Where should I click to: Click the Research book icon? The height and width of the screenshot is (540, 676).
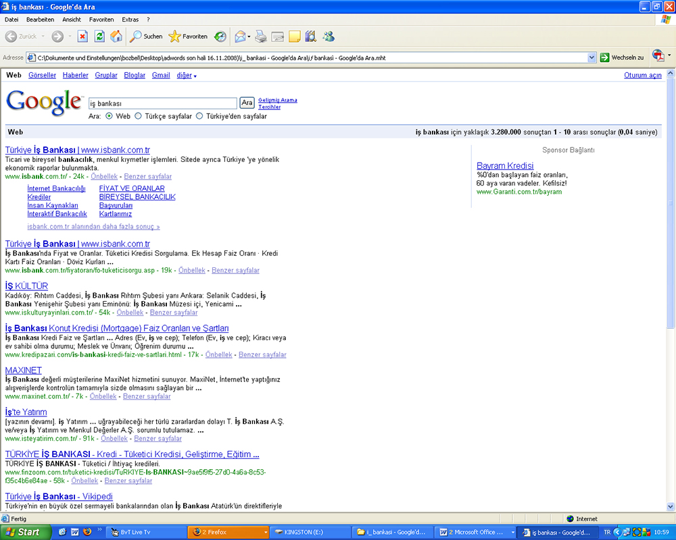point(310,36)
